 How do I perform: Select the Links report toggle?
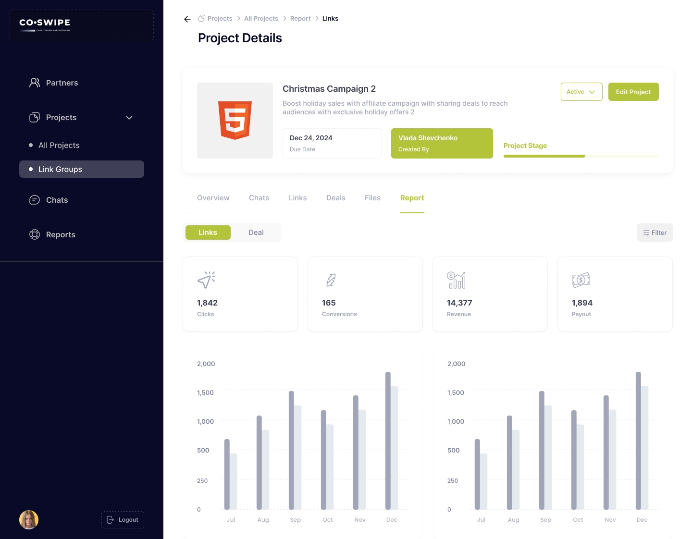[x=208, y=233]
